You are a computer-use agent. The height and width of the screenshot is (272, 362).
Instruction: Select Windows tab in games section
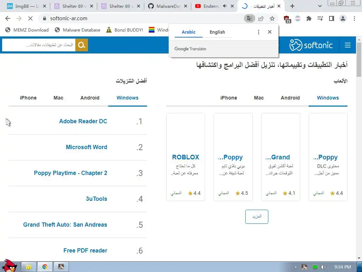(328, 98)
